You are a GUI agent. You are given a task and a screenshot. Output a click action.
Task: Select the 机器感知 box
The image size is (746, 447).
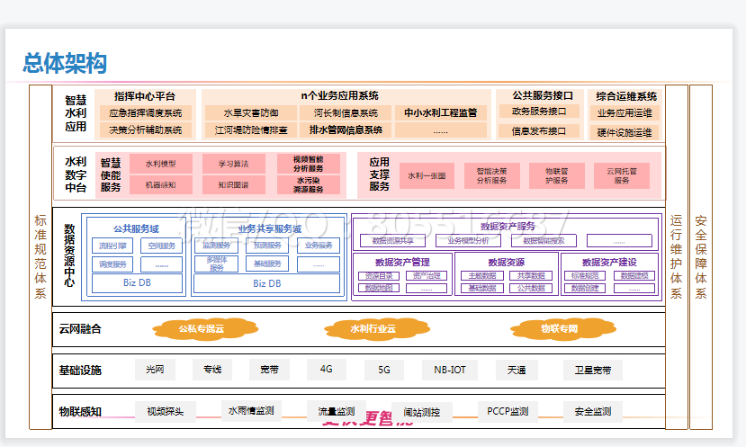[161, 185]
